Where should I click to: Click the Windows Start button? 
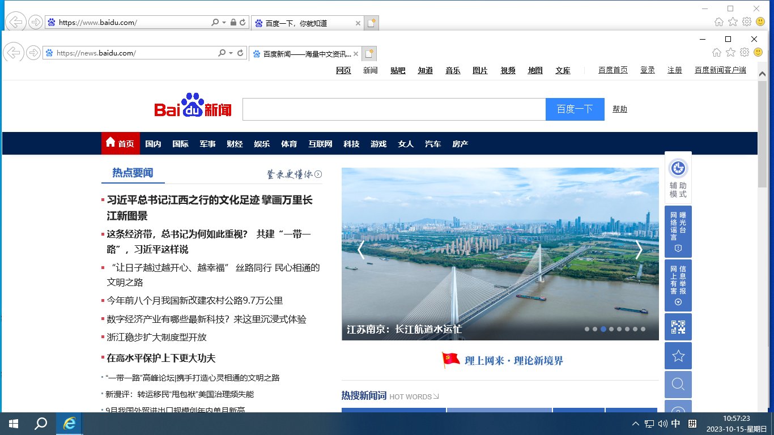12,424
